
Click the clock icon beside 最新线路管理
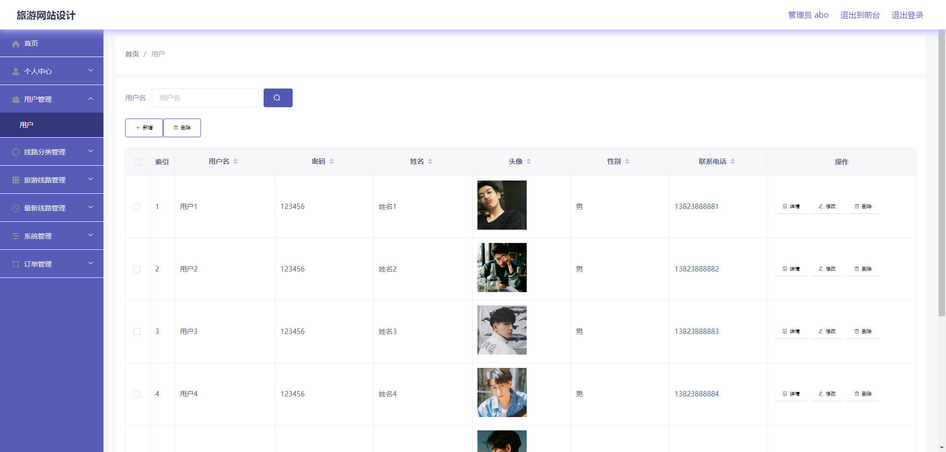point(16,208)
